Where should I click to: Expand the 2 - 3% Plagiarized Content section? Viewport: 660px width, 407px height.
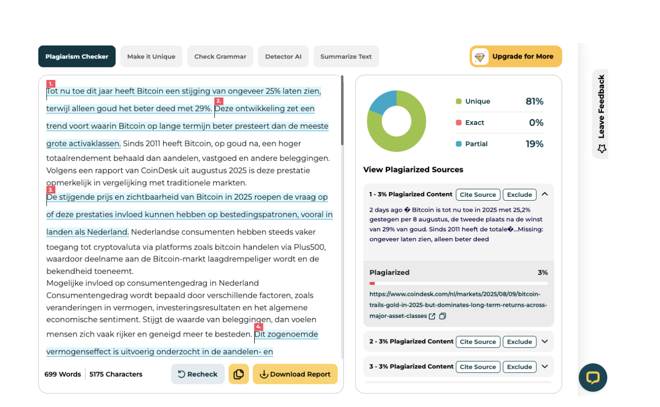tap(544, 341)
